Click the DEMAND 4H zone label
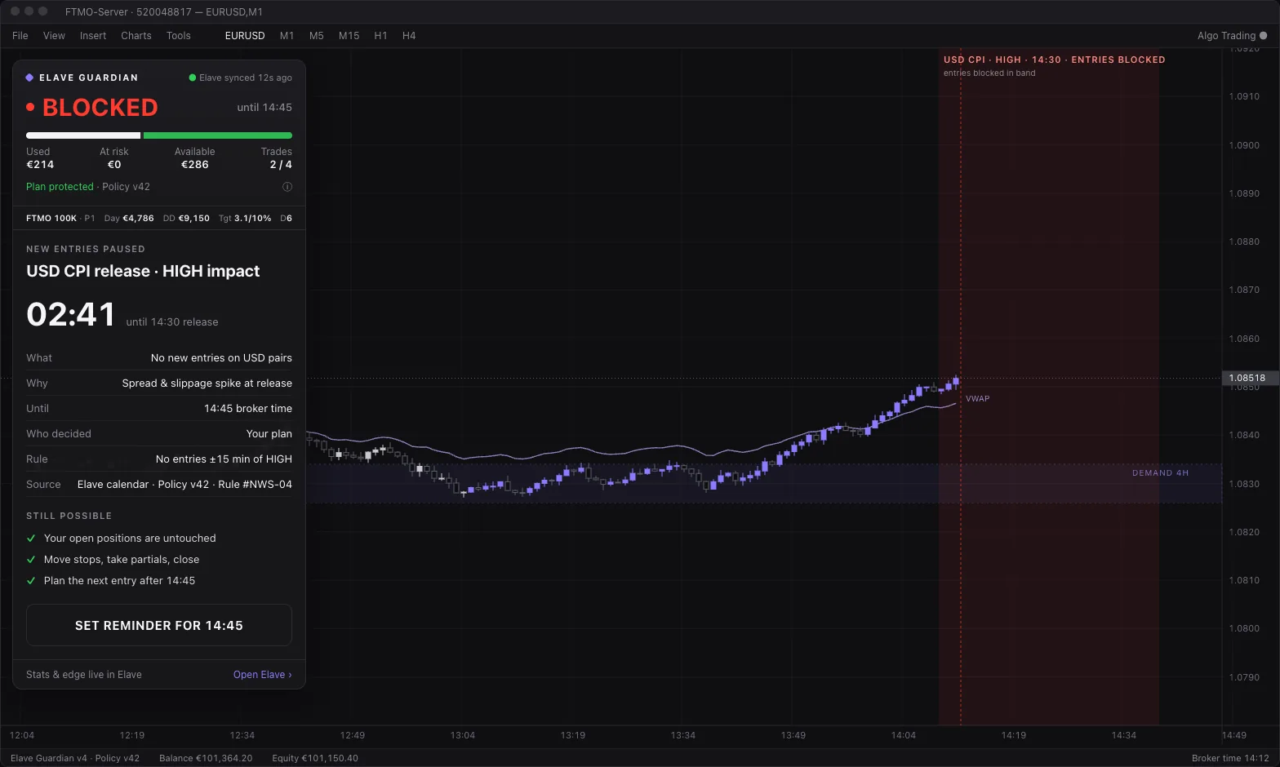 (1160, 473)
